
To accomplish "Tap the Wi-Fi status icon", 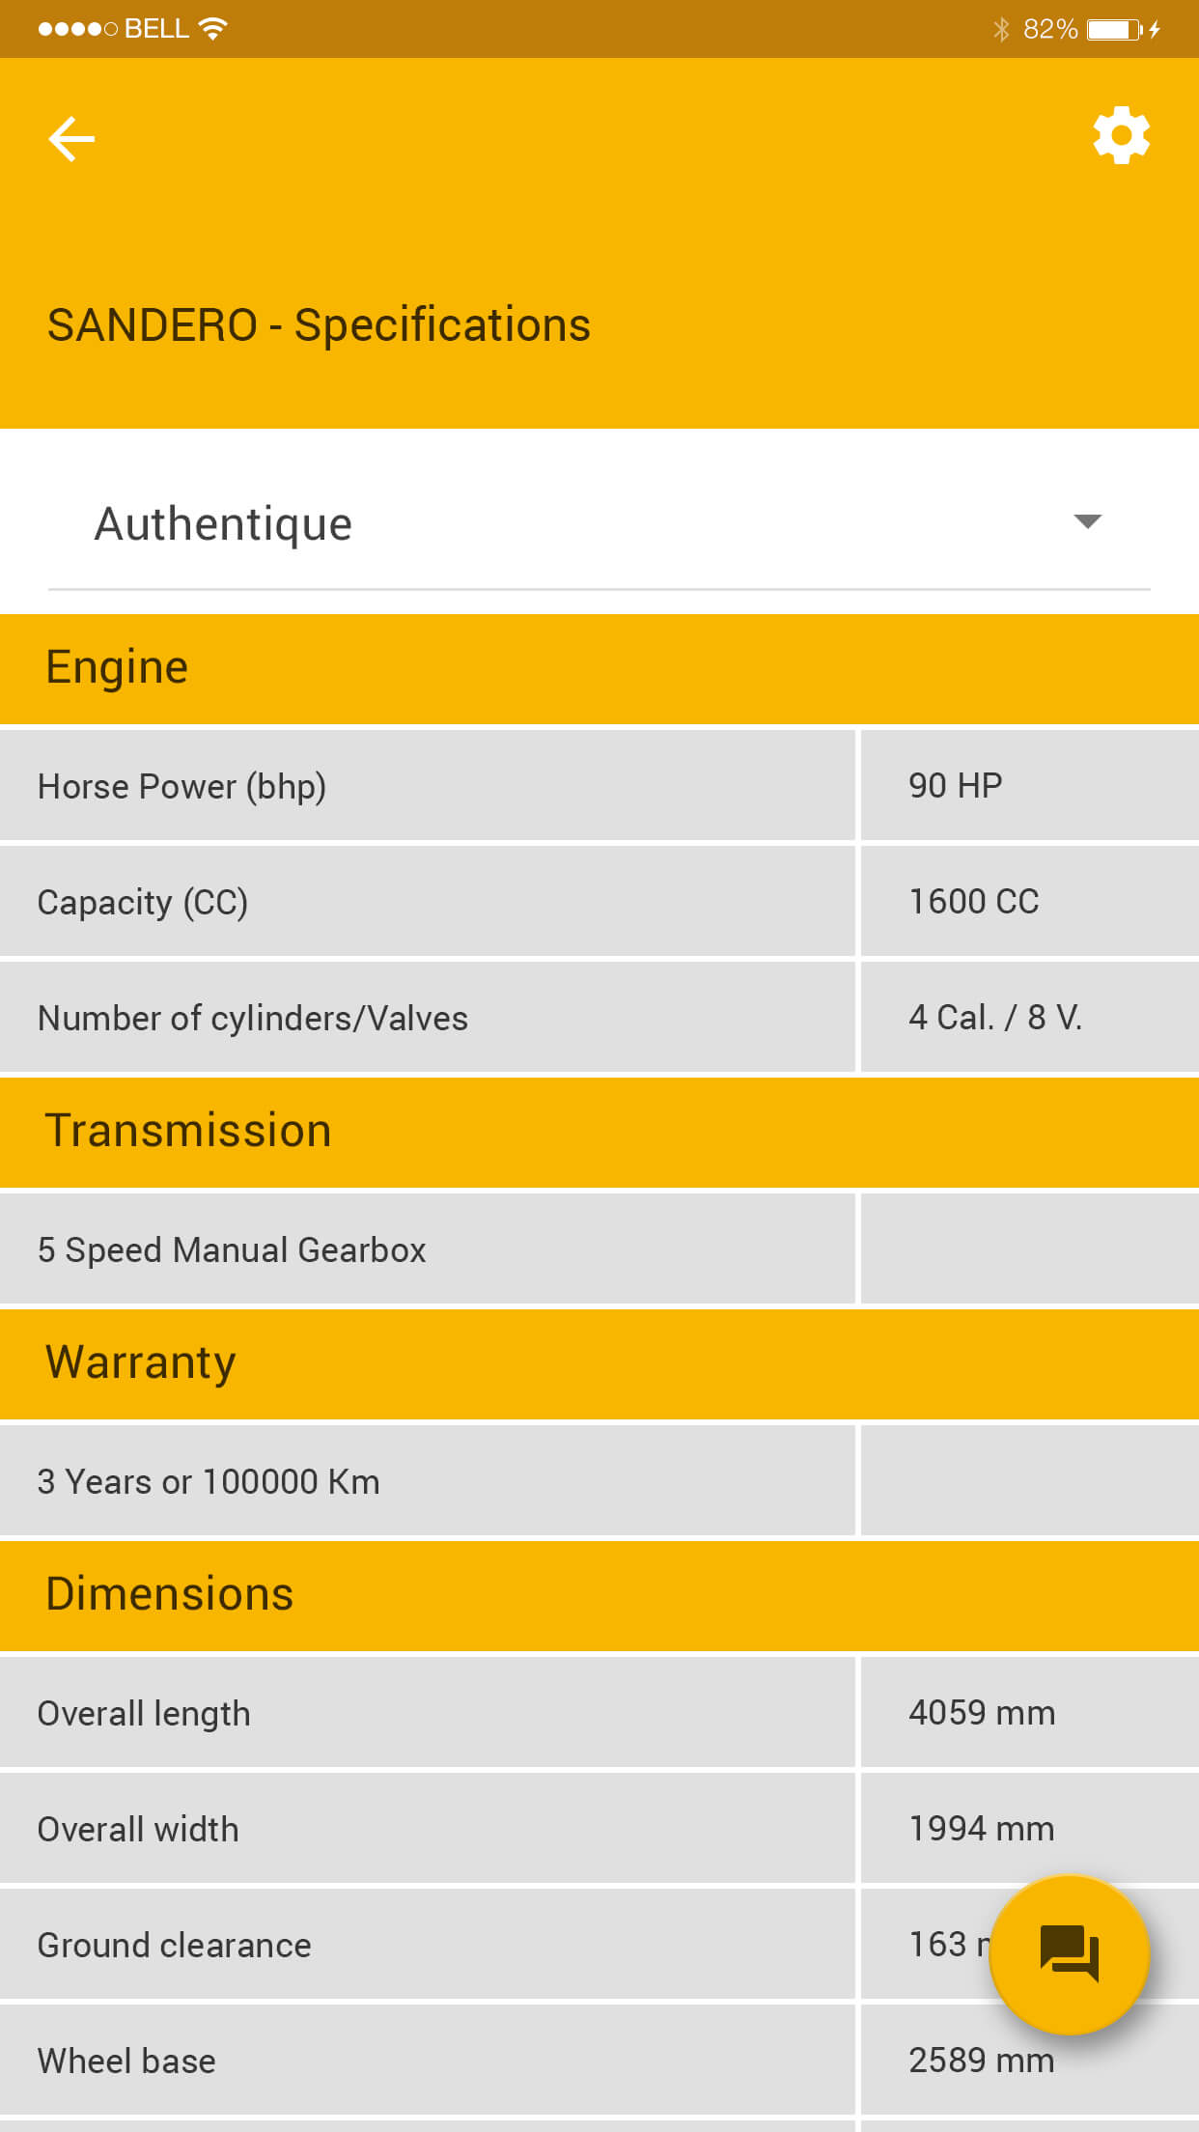I will [212, 28].
